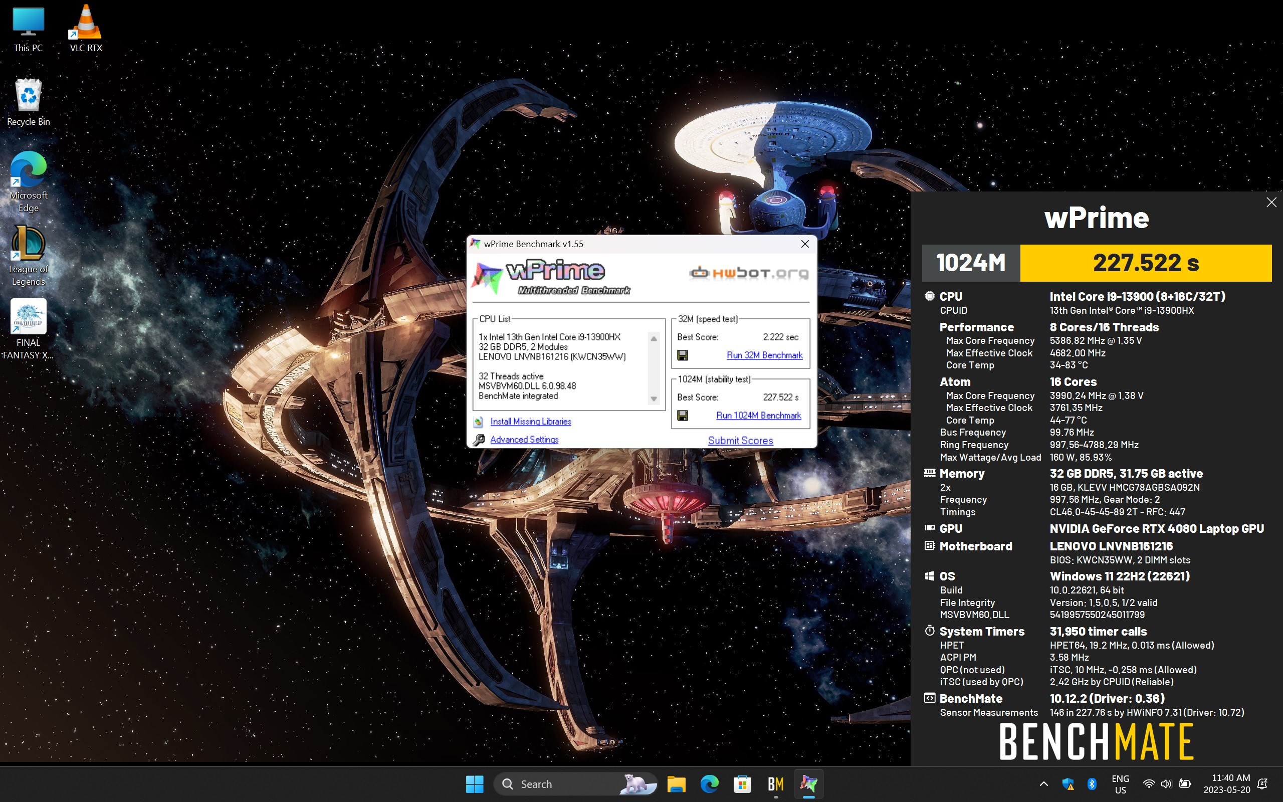This screenshot has height=802, width=1283.
Task: Open Windows Security tray icon
Action: coord(1068,784)
